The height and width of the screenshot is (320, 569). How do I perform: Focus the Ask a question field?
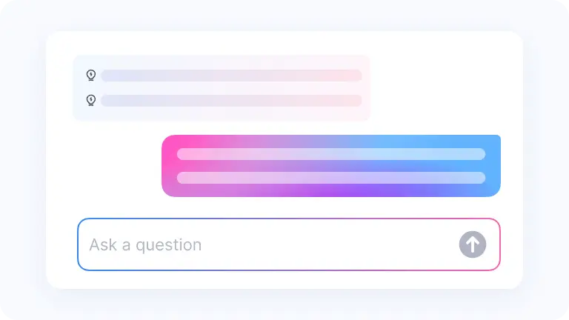[x=289, y=244]
